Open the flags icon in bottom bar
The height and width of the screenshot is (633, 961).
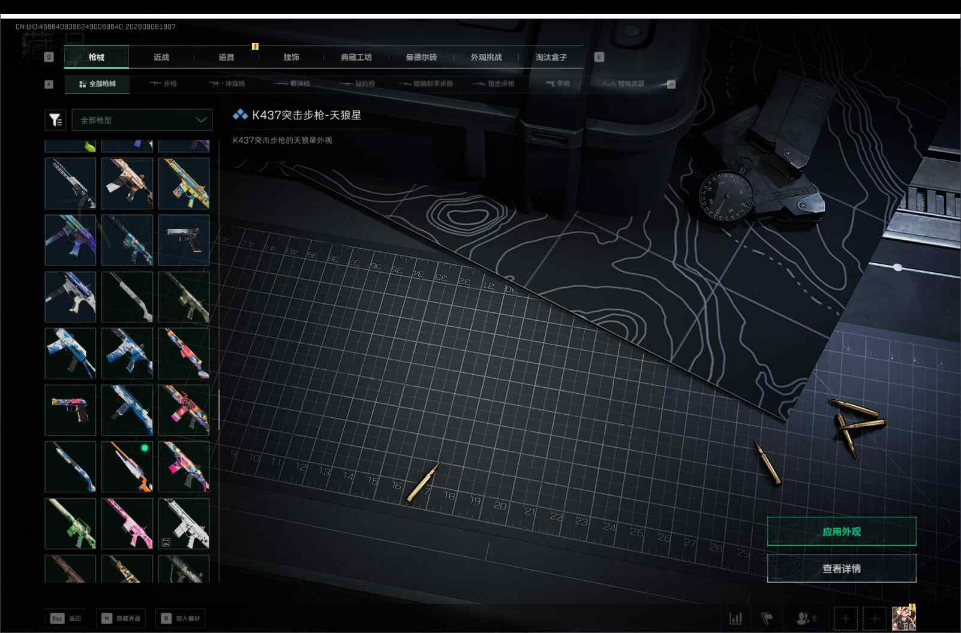pyautogui.click(x=767, y=618)
